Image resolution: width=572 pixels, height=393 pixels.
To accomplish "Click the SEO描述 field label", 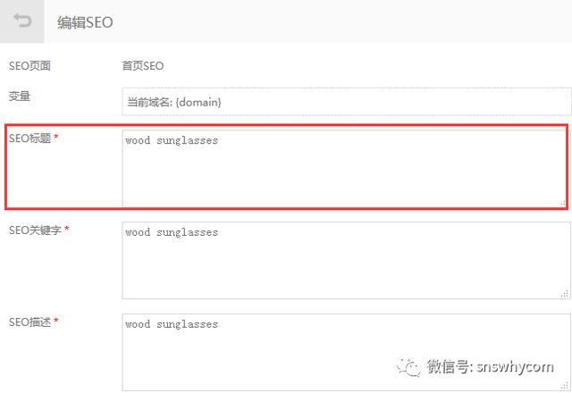I will pyautogui.click(x=29, y=322).
